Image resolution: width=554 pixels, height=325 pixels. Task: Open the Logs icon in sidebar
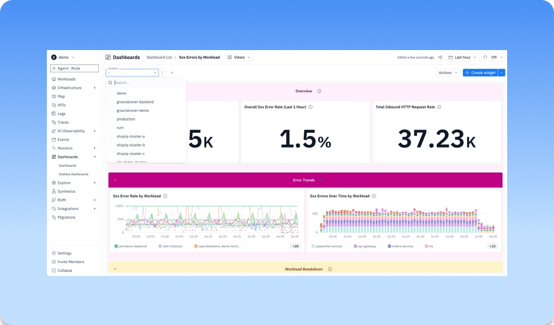(x=54, y=114)
